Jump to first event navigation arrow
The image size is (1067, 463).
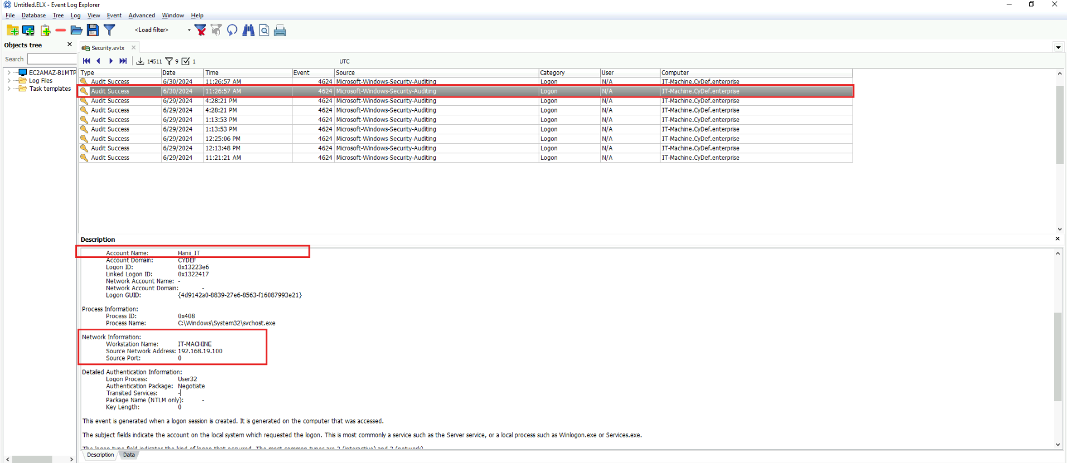pos(86,61)
